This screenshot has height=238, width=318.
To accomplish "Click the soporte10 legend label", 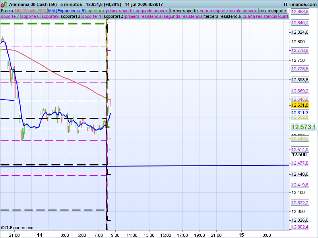I will [x=71, y=17].
